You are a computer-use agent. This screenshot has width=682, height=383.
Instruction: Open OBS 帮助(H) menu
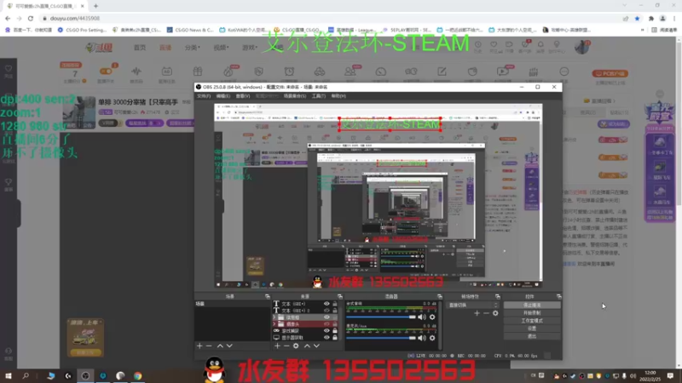click(338, 96)
